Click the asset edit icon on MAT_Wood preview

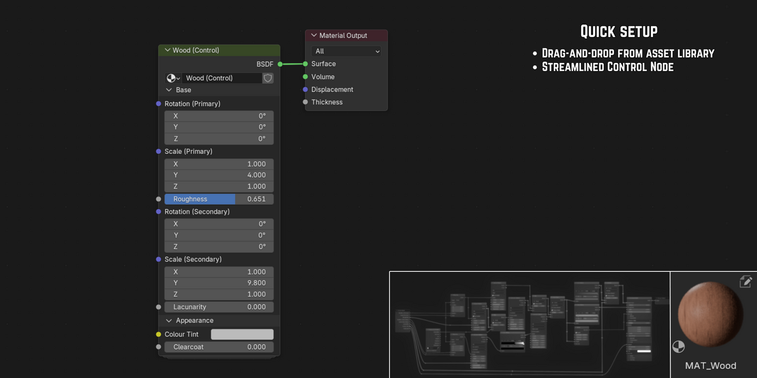pos(745,282)
